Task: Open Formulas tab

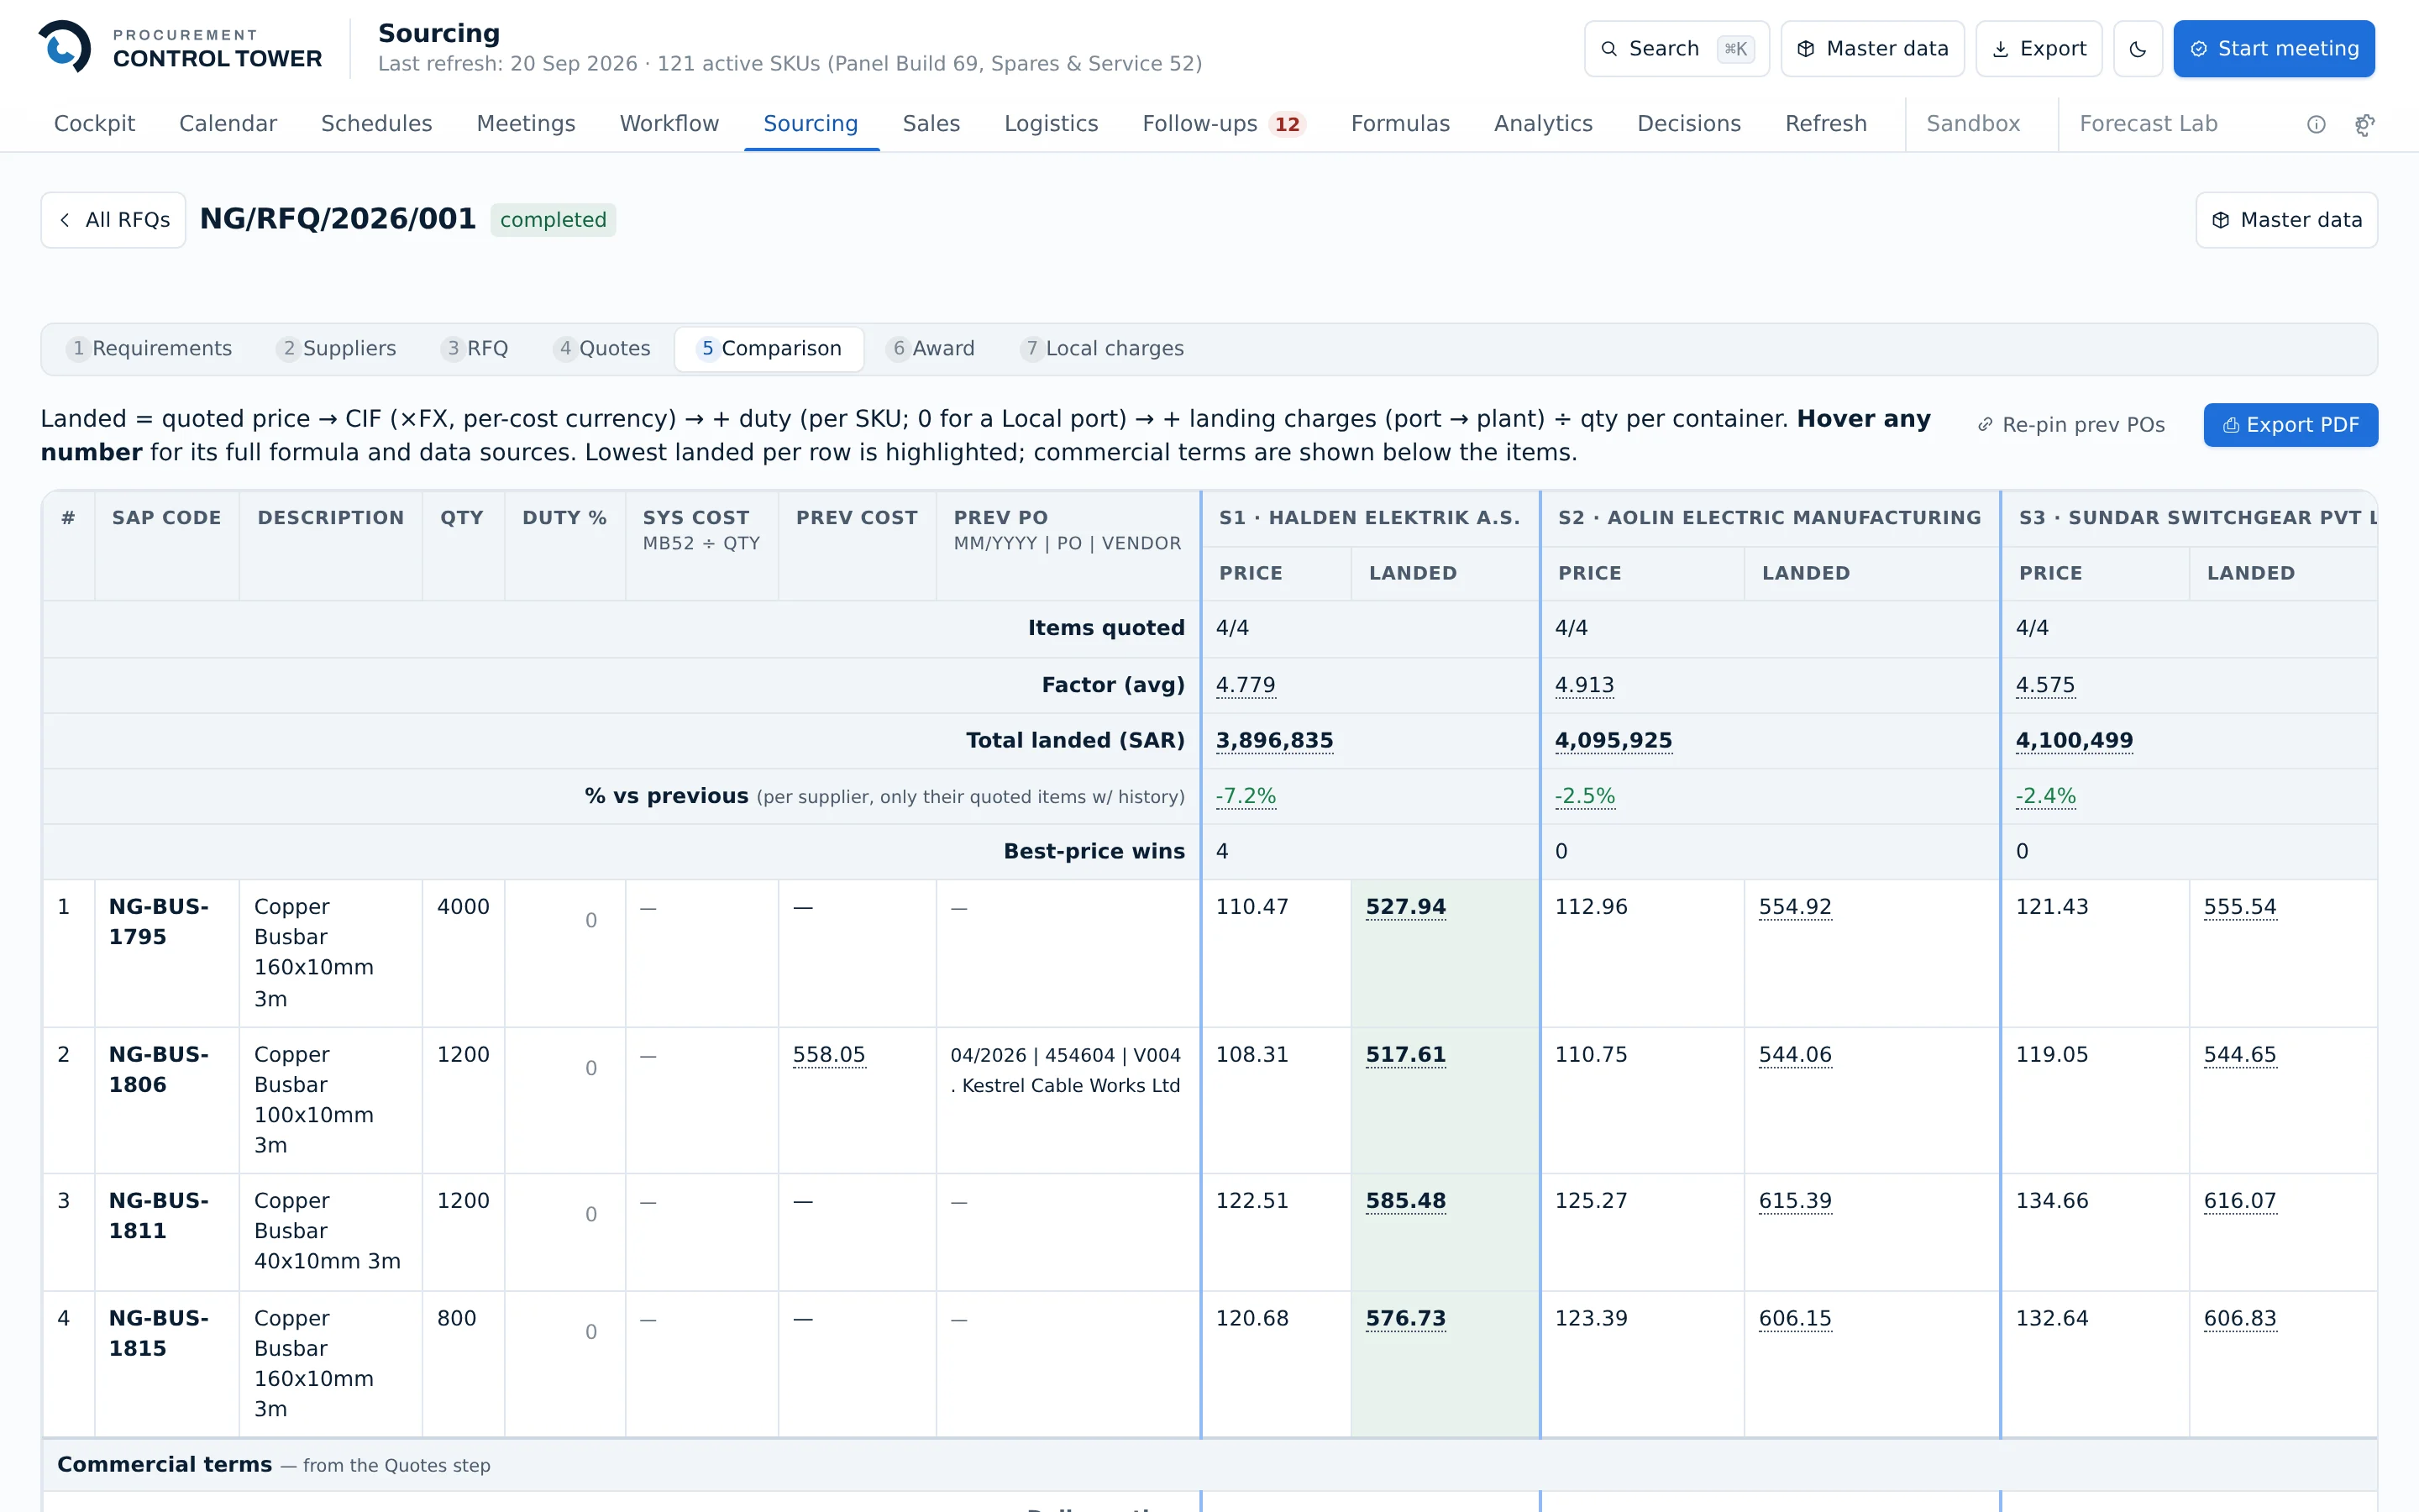Action: tap(1399, 124)
